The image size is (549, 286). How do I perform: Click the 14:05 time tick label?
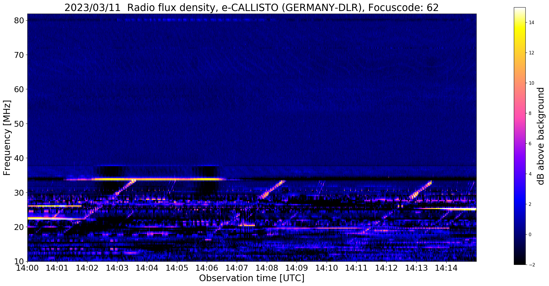177,268
